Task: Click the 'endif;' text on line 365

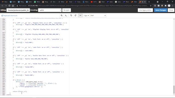Action: [x=9, y=95]
